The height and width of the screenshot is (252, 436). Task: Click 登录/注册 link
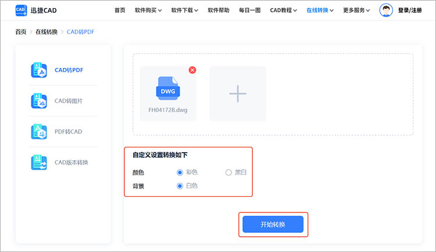pos(410,10)
